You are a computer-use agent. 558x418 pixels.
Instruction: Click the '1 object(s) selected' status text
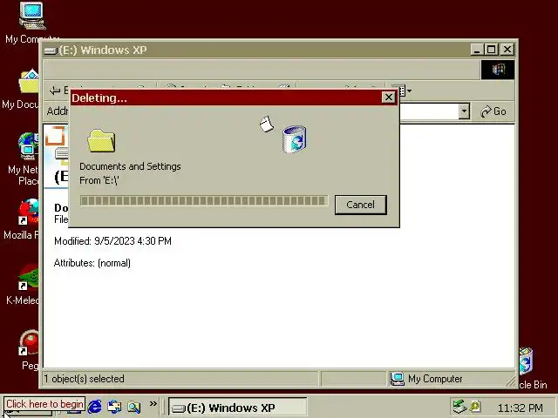(x=84, y=379)
